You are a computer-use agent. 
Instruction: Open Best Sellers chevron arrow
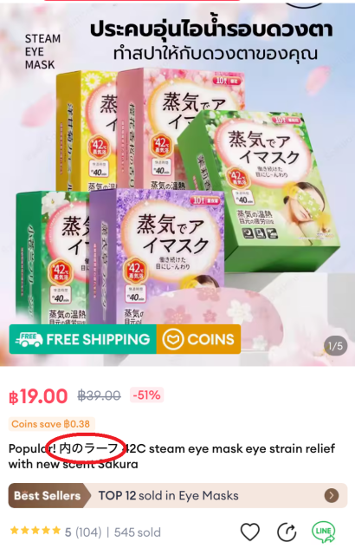(x=332, y=495)
